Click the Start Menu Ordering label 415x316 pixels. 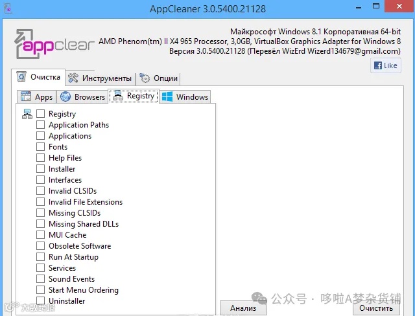84,290
